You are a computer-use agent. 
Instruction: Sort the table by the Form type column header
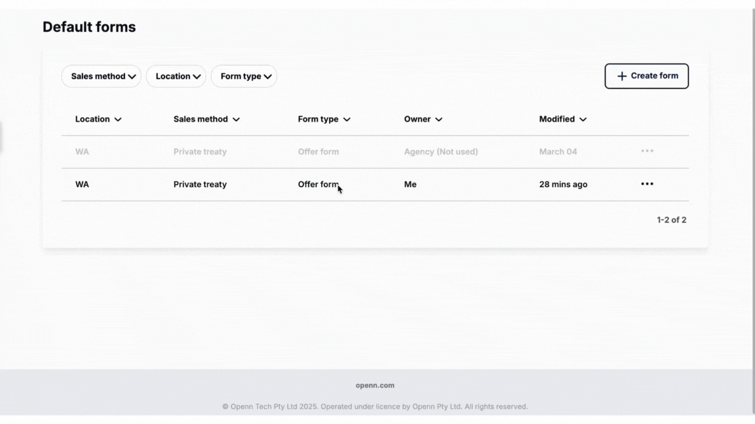pos(318,119)
